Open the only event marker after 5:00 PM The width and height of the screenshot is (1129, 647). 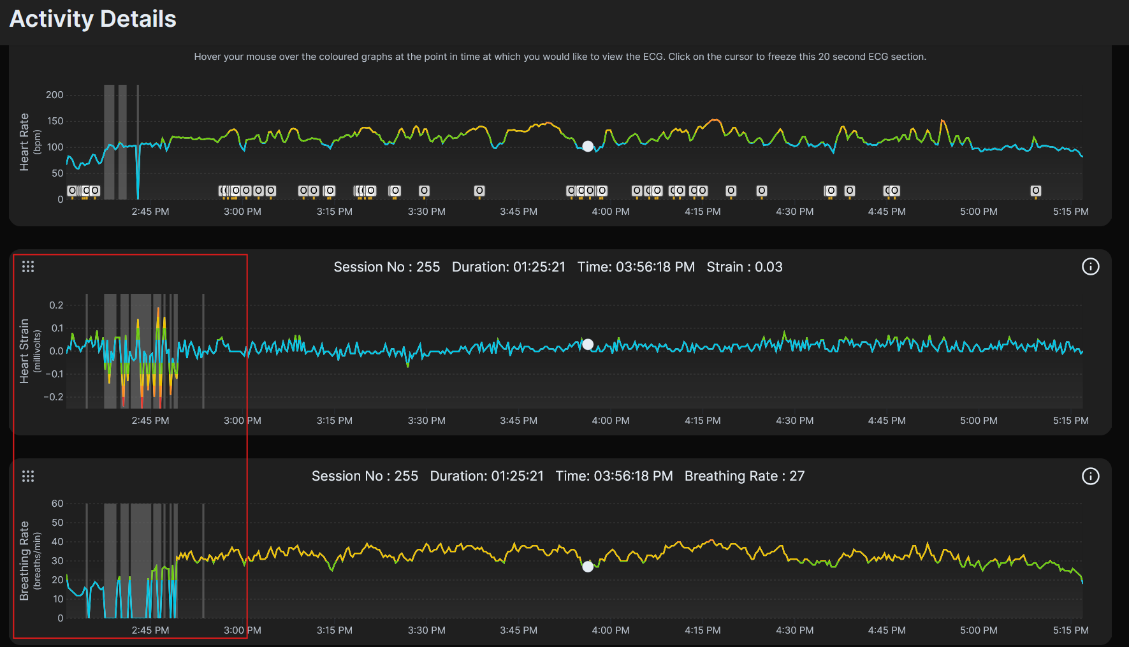tap(1036, 191)
